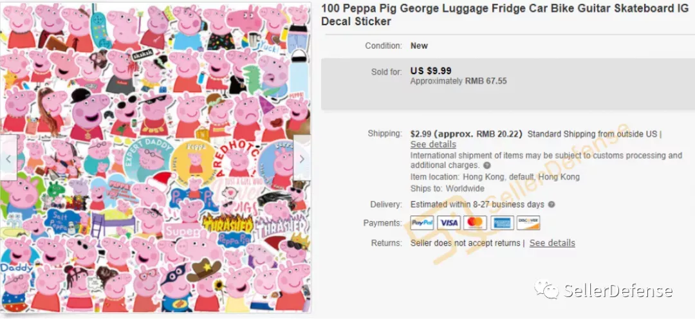Click the WeChat logo near SellerDefense

pos(546,290)
